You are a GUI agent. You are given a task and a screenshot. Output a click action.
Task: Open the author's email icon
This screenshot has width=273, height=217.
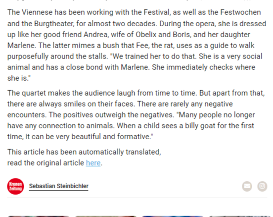(x=247, y=186)
